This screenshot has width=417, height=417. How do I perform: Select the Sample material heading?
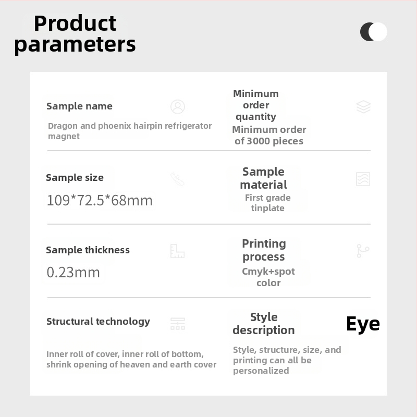[x=264, y=178]
